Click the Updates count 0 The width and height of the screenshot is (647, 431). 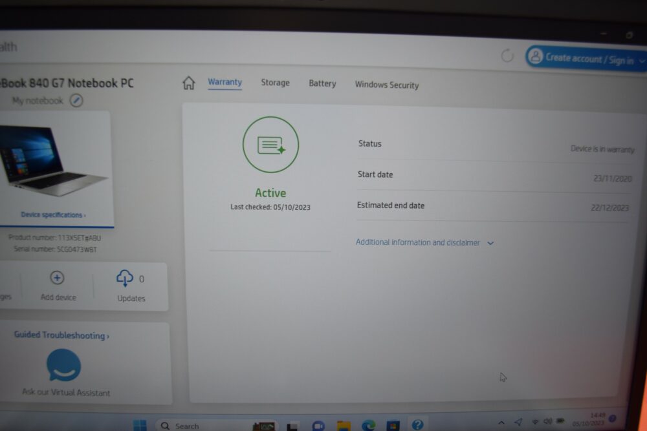(x=142, y=279)
